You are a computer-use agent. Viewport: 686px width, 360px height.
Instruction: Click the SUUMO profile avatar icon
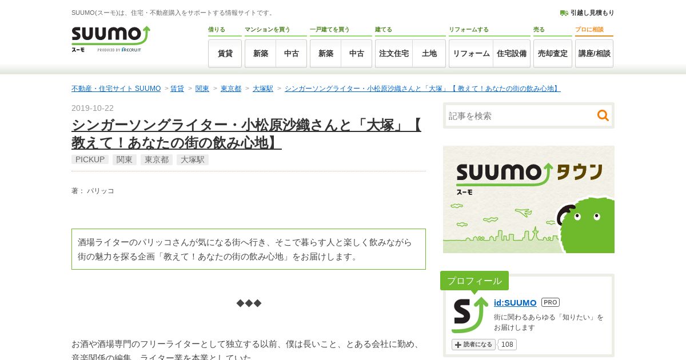click(470, 315)
